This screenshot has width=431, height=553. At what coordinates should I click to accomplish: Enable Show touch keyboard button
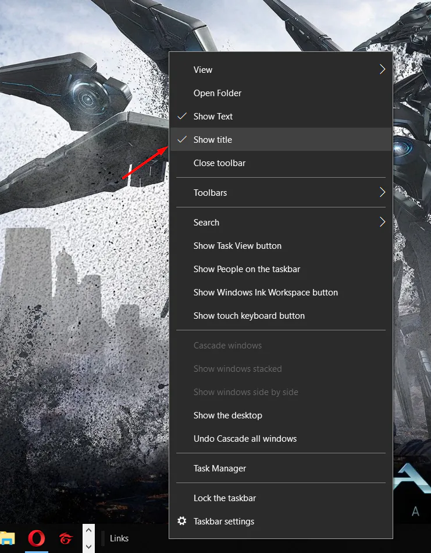click(x=281, y=315)
